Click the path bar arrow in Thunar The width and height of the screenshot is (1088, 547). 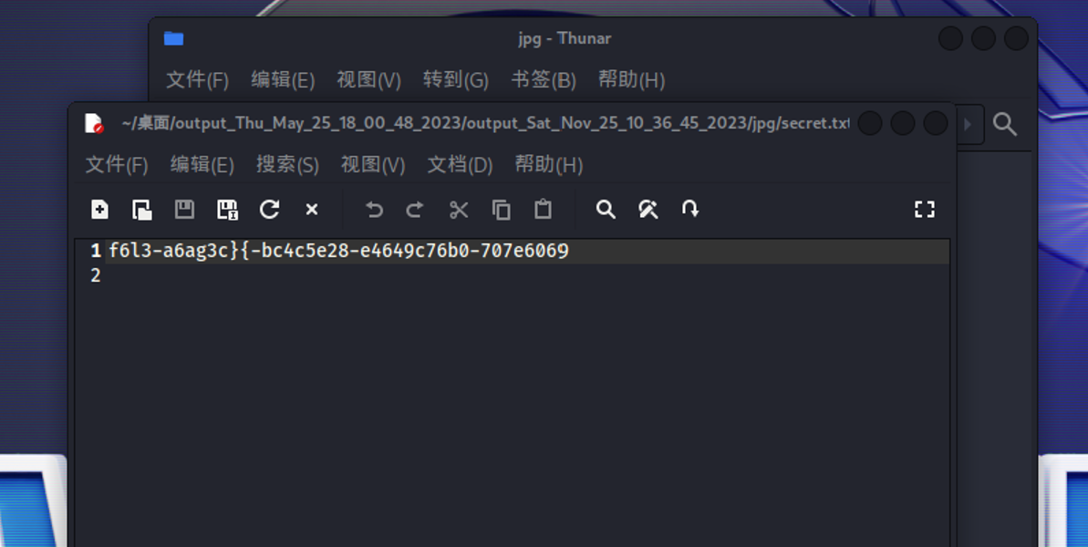[968, 125]
